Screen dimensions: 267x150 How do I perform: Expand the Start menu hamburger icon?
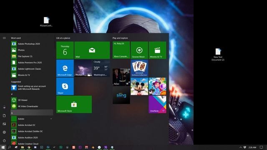click(4, 38)
